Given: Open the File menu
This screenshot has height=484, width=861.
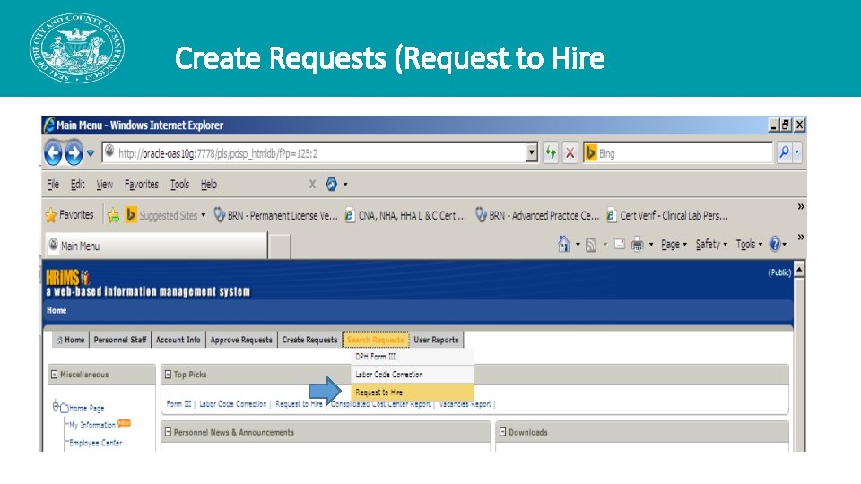Looking at the screenshot, I should coord(53,185).
